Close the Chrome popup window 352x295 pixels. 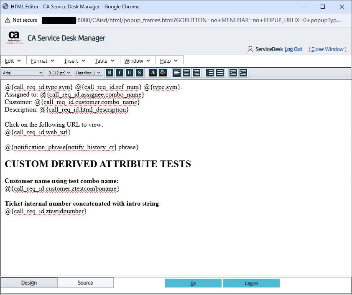pos(342,7)
